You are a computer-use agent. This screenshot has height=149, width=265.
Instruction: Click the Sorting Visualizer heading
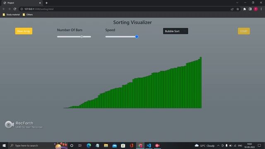tap(132, 22)
